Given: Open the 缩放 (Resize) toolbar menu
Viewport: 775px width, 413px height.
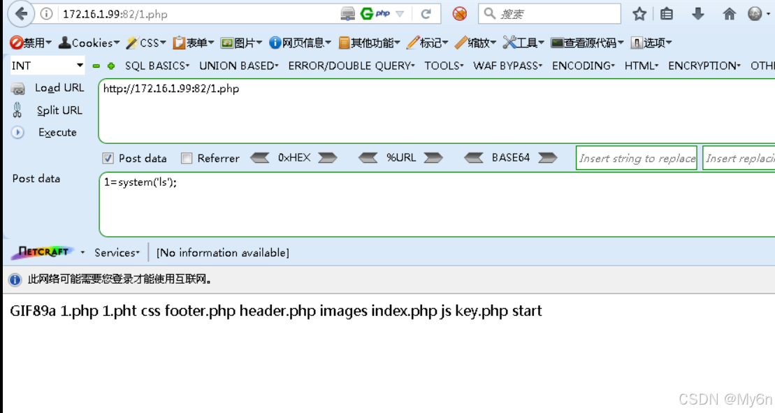Looking at the screenshot, I should click(x=475, y=43).
